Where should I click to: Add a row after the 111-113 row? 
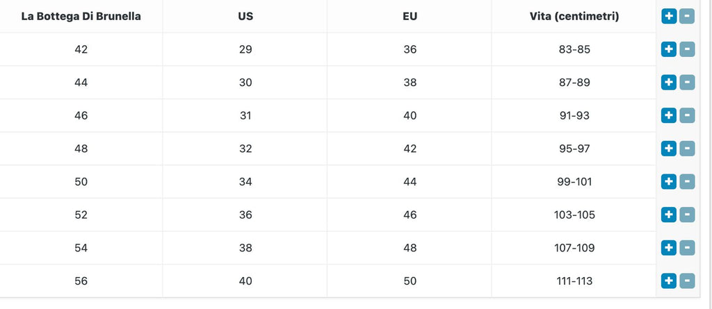(x=669, y=281)
